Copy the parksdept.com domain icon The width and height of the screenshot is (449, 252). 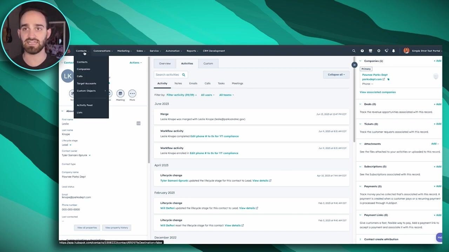(388, 79)
